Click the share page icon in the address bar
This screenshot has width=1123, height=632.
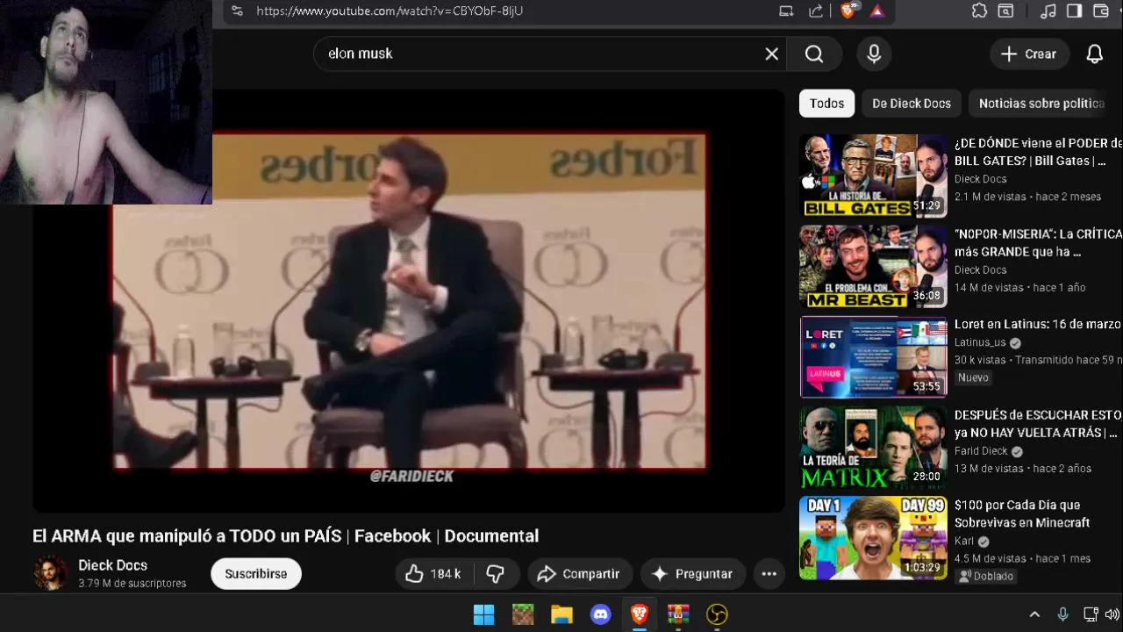coord(816,11)
